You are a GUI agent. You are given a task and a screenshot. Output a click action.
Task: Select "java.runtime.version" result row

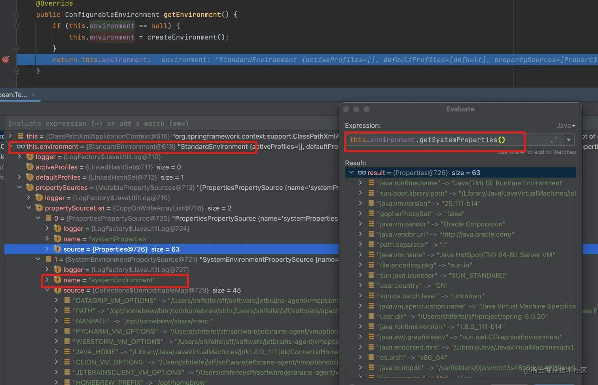[x=460, y=326]
